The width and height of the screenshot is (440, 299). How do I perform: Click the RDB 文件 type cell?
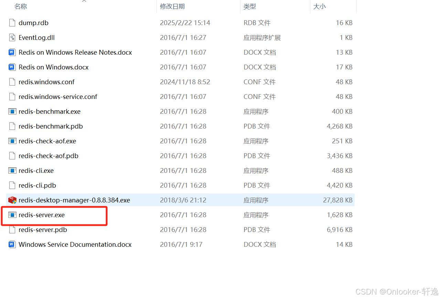[257, 23]
